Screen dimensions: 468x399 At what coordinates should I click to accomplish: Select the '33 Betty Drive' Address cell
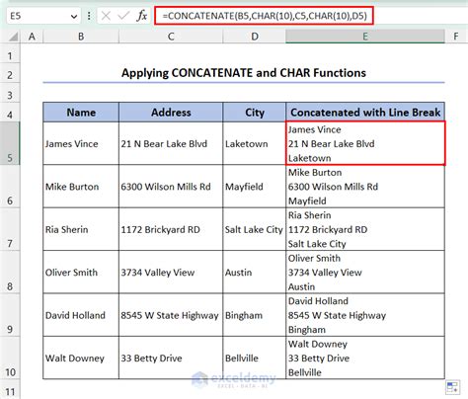click(171, 358)
